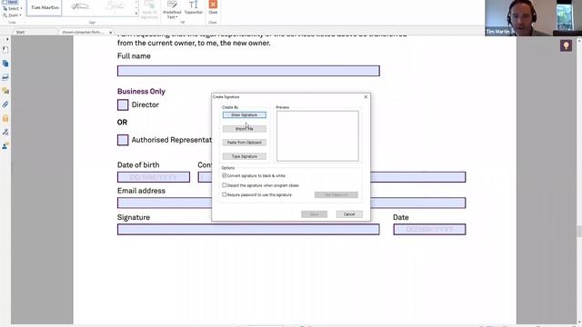Image resolution: width=582 pixels, height=327 pixels.
Task: Open the attachments paperclip panel
Action: [5, 104]
